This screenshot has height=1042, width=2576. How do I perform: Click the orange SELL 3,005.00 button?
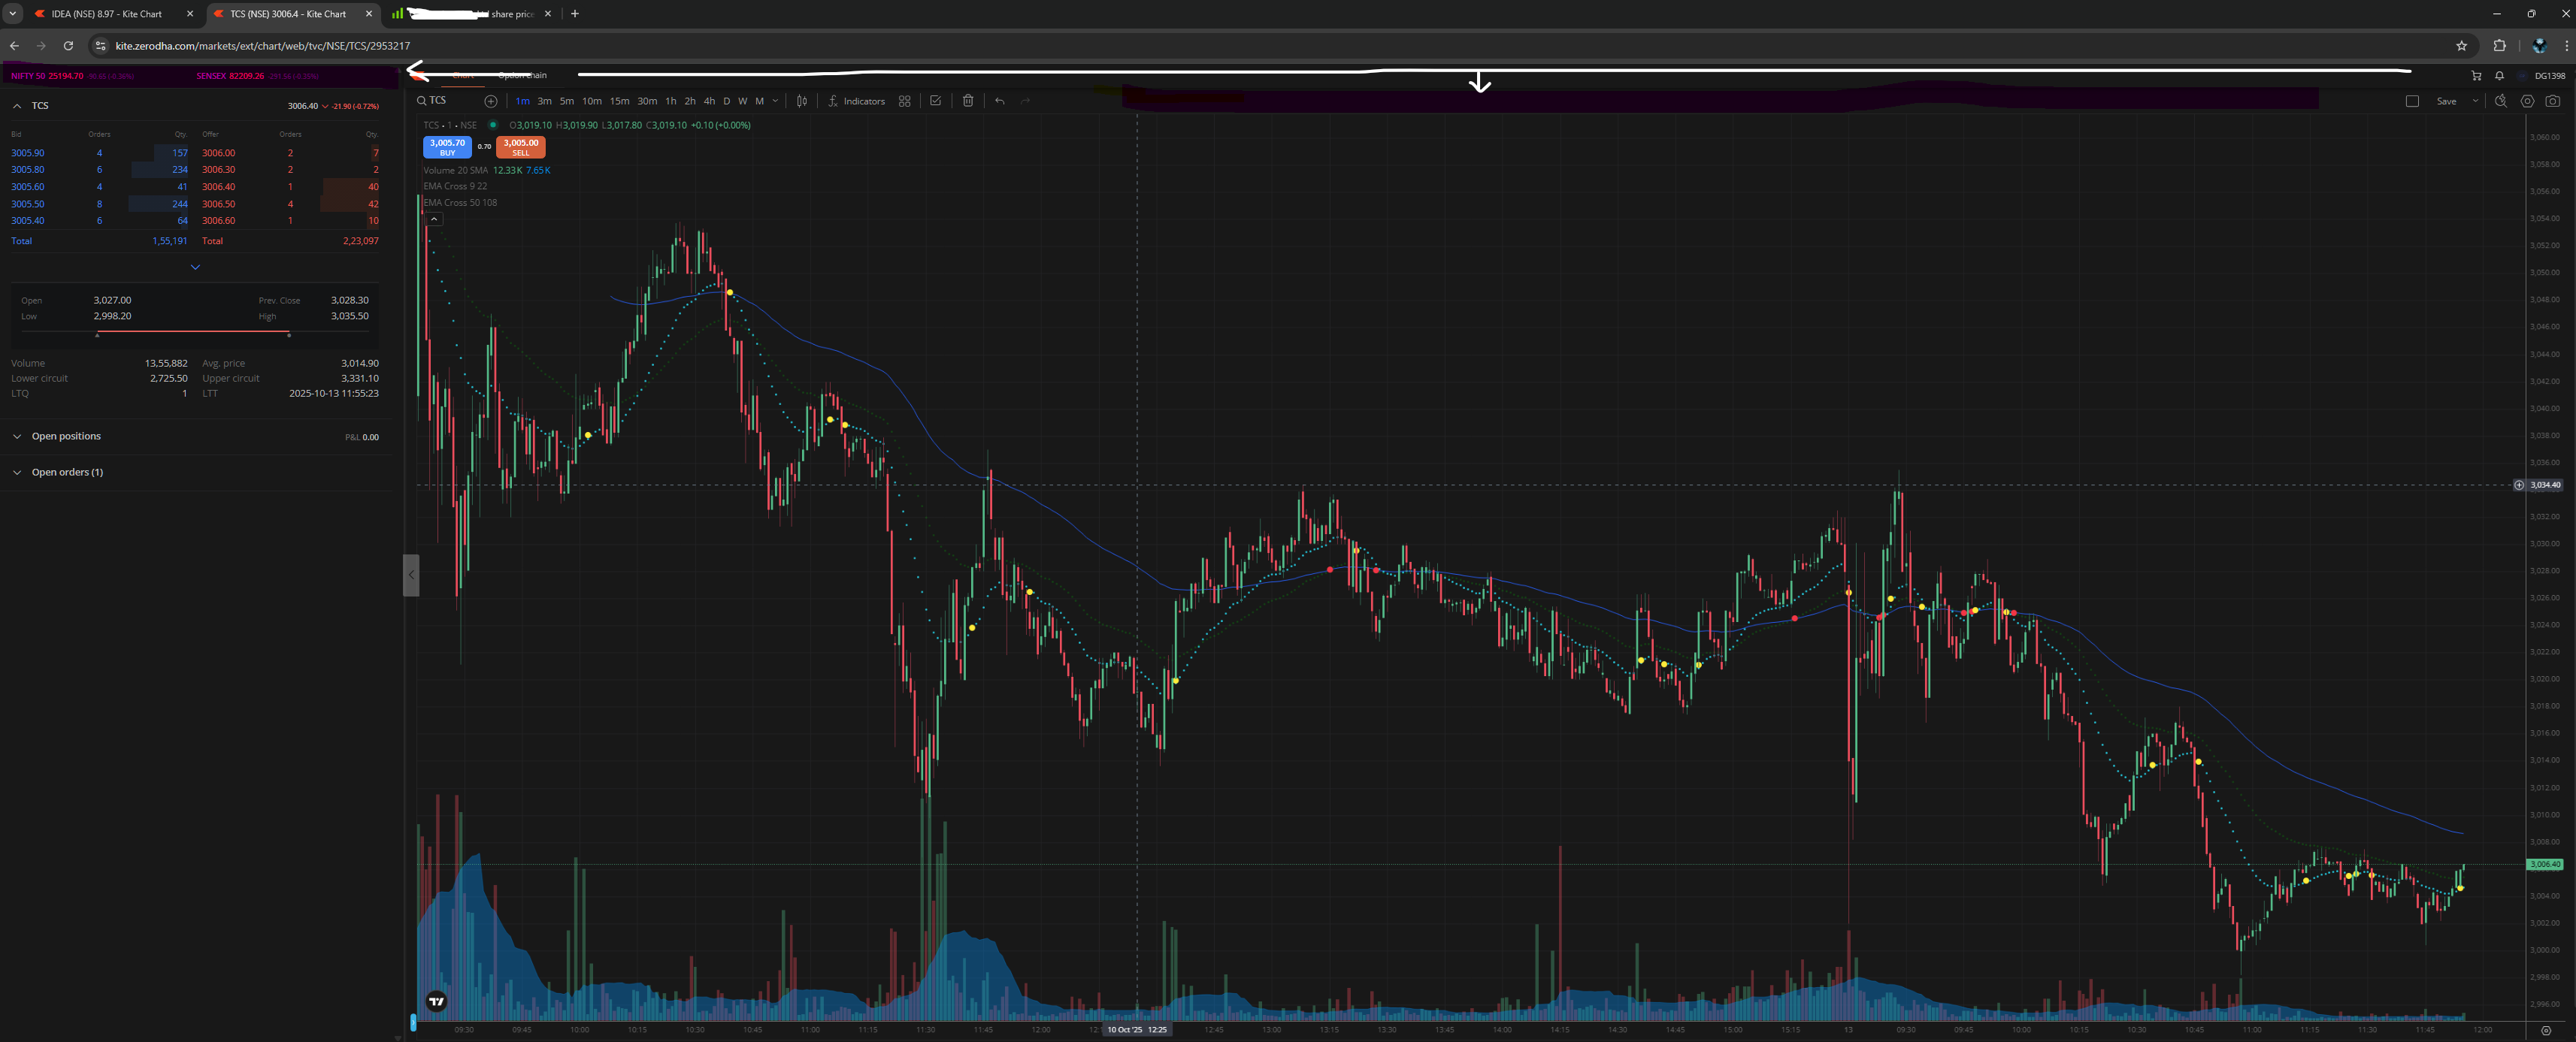[x=520, y=146]
